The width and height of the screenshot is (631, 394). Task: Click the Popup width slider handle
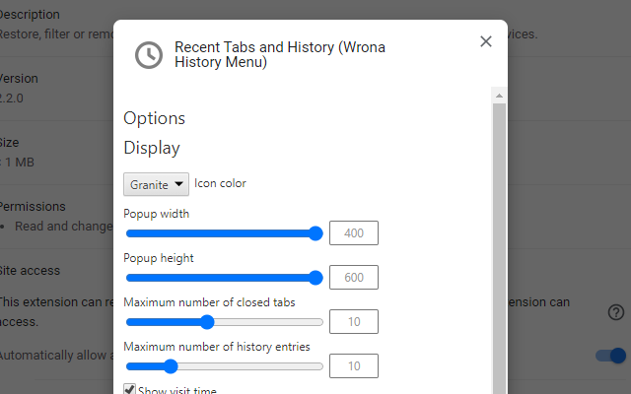[x=315, y=233]
